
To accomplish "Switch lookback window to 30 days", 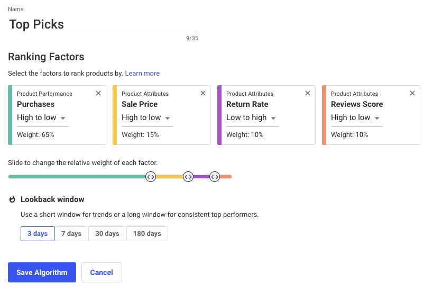I will point(107,234).
